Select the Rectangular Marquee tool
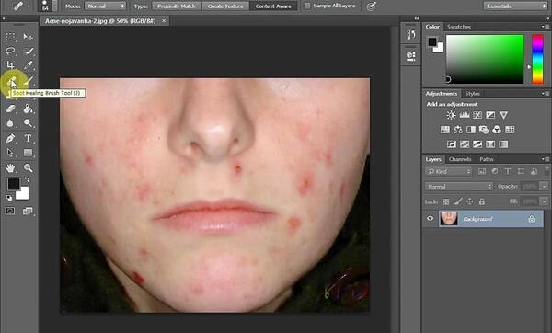 (10, 37)
